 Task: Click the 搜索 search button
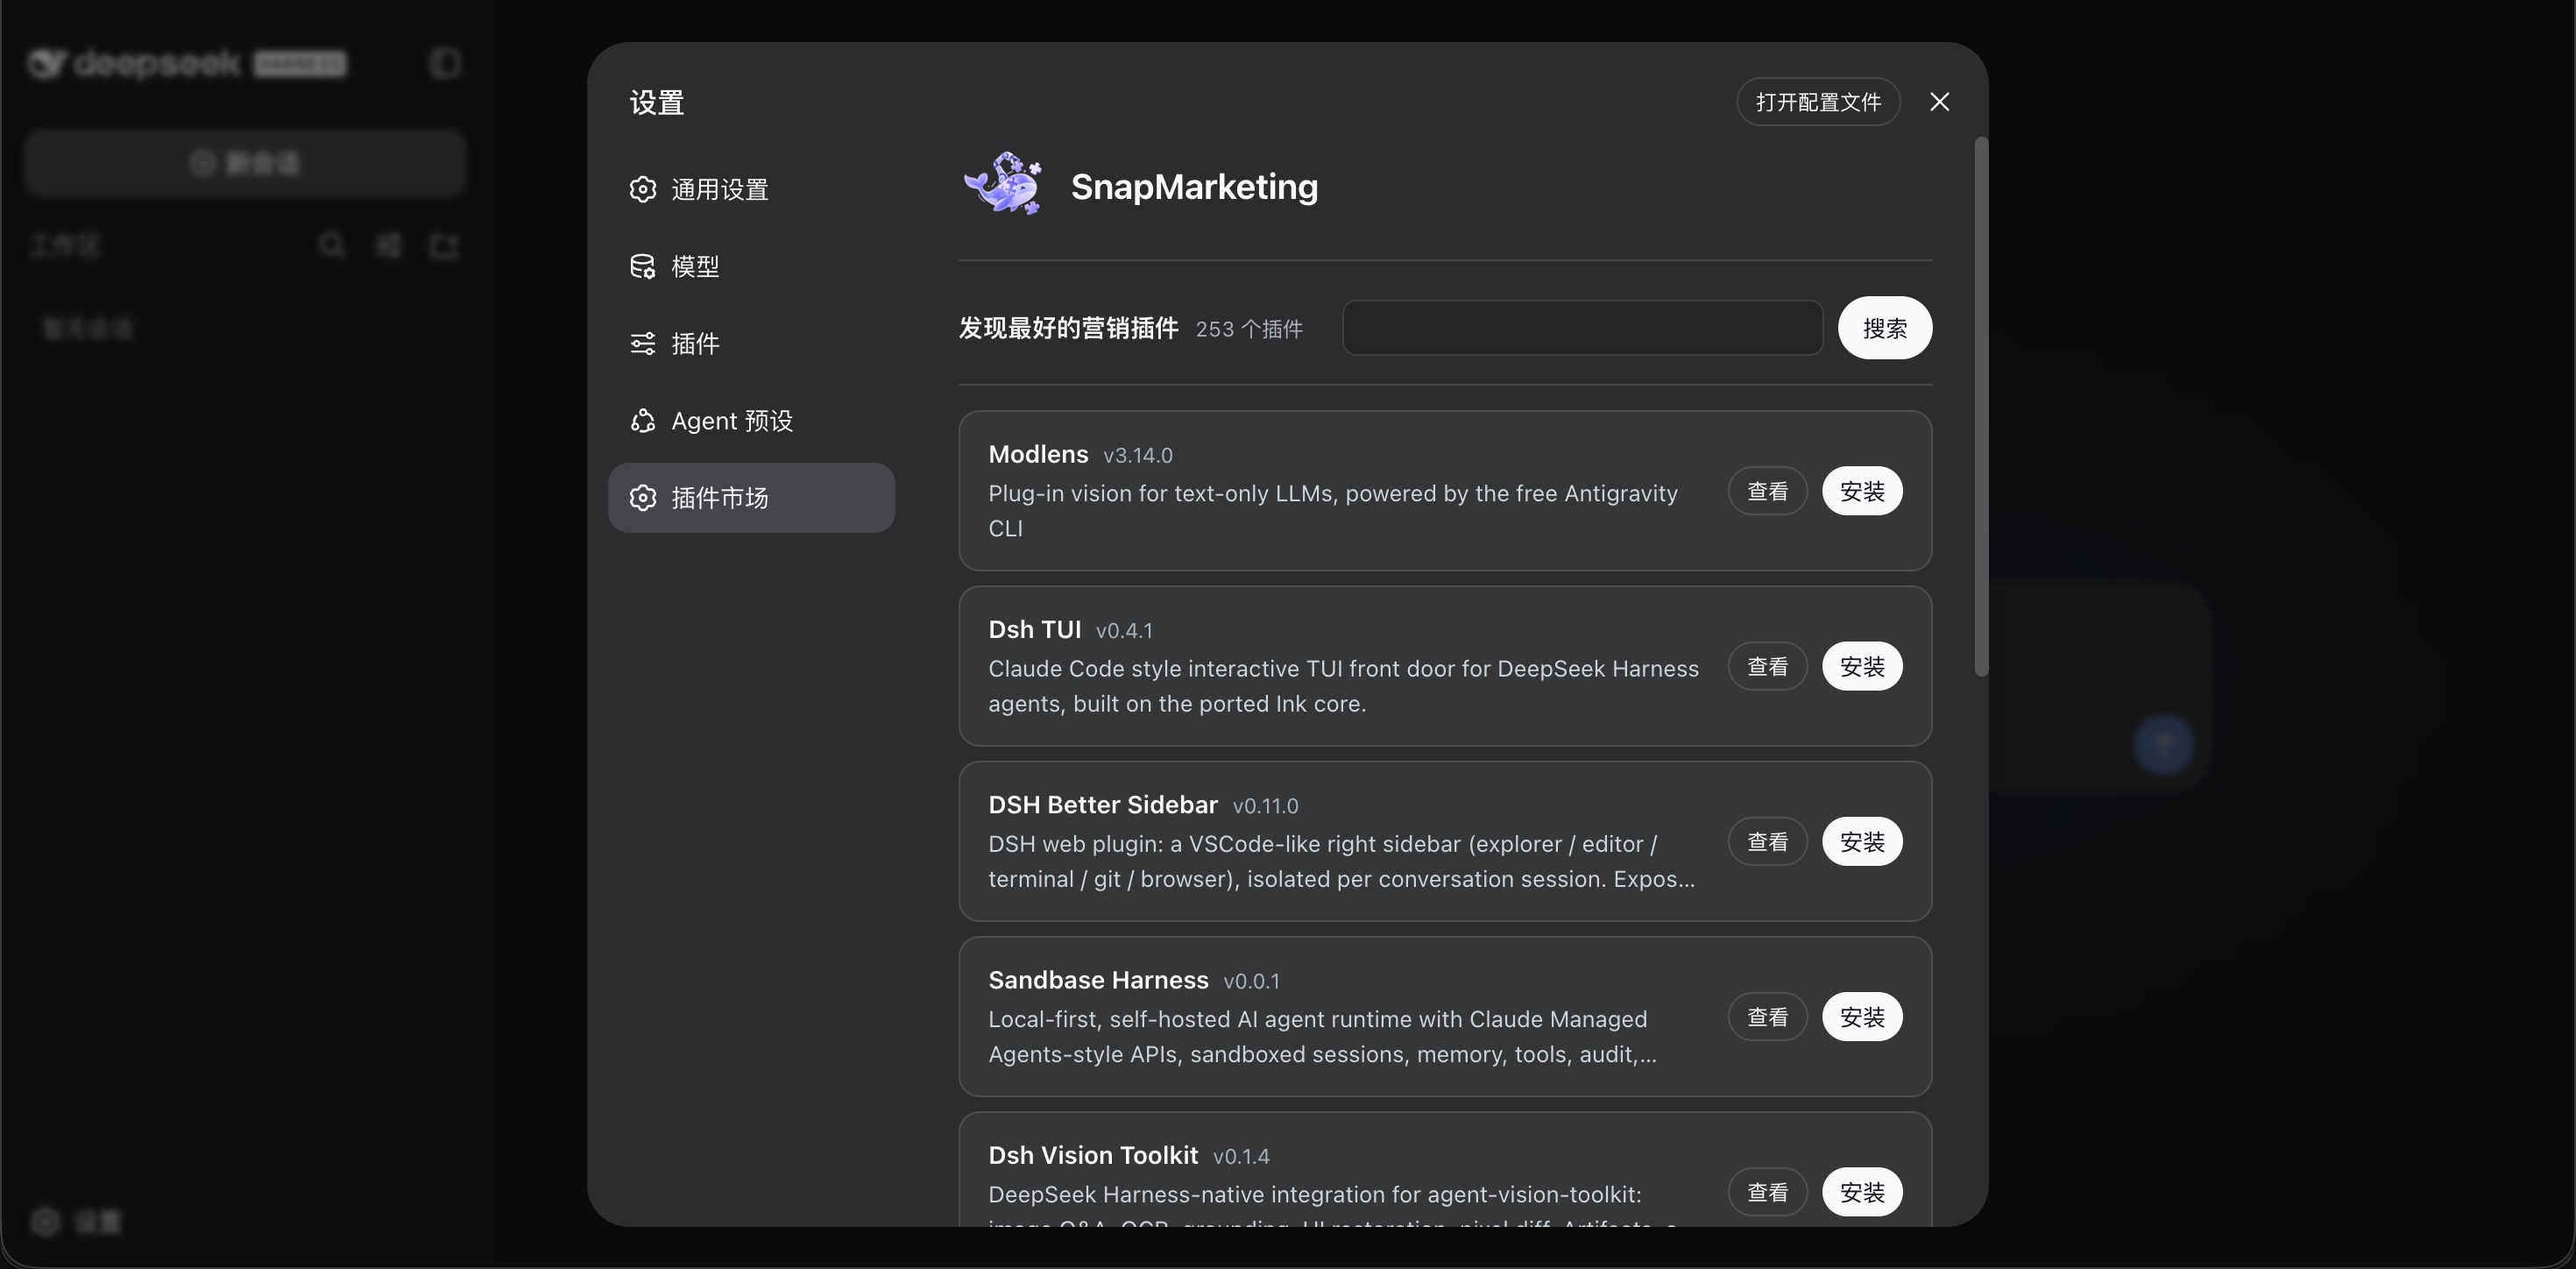coord(1884,328)
